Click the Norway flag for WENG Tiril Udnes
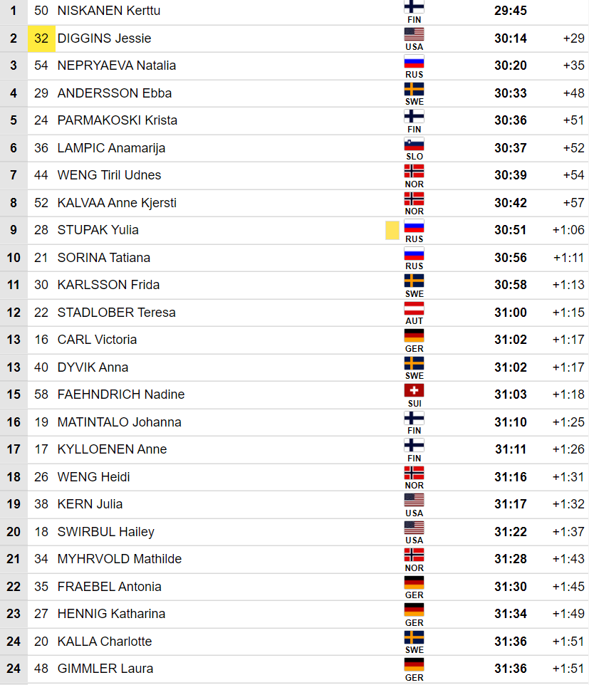This screenshot has height=685, width=589. (414, 171)
